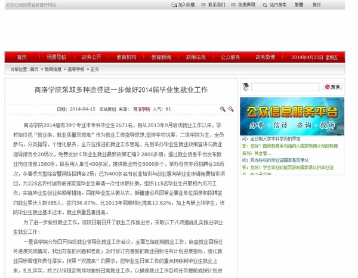The height and width of the screenshot is (278, 358).
Task: Click the 联系我们 envelope icon
Action: 203,5
